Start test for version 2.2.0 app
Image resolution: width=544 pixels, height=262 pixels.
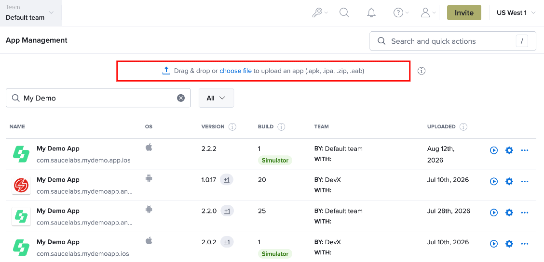(494, 212)
